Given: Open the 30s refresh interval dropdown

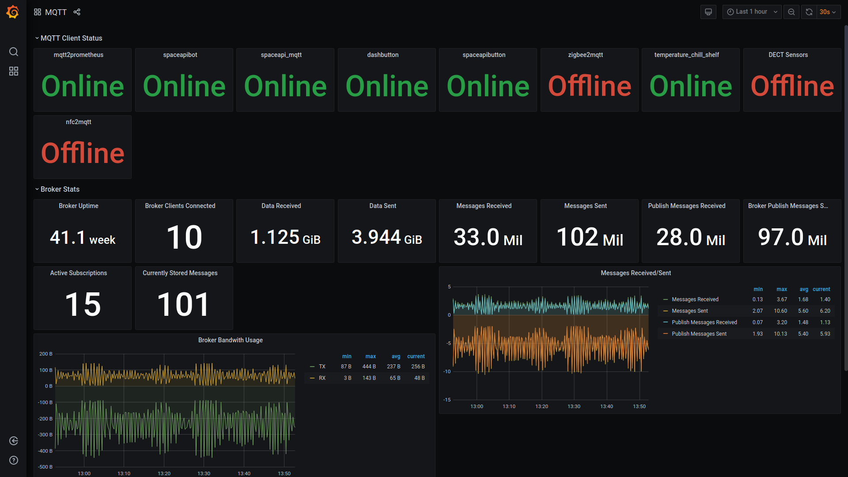Looking at the screenshot, I should (828, 12).
